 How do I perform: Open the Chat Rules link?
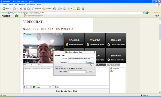point(59,67)
